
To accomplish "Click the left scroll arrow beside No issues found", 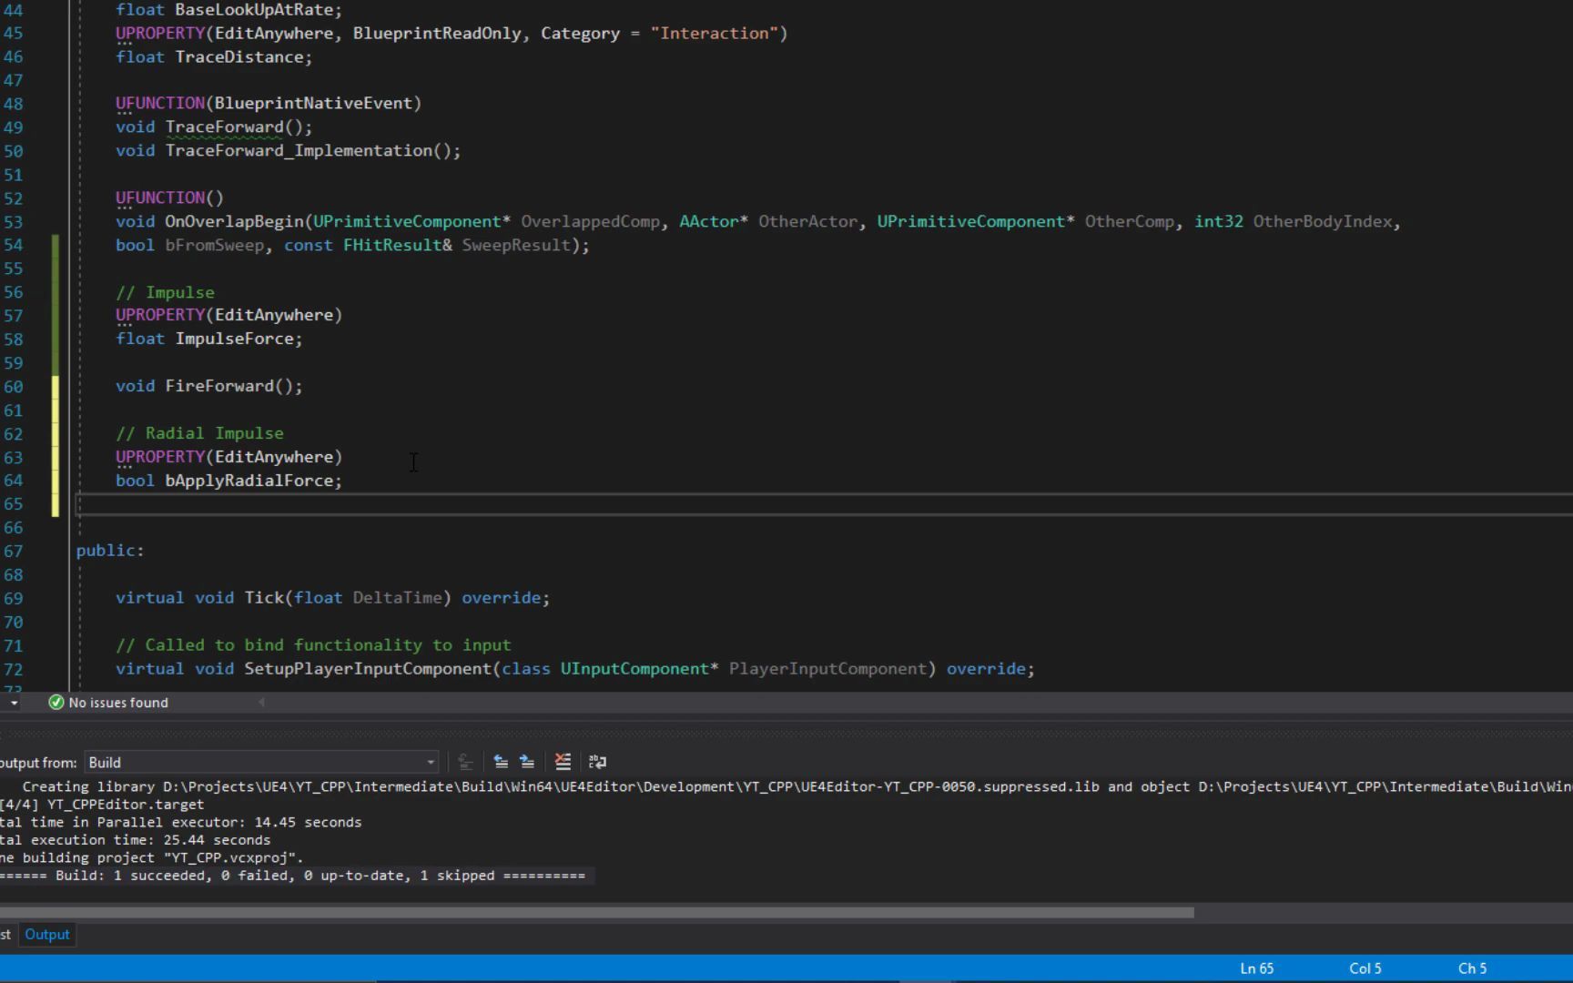I will click(262, 703).
